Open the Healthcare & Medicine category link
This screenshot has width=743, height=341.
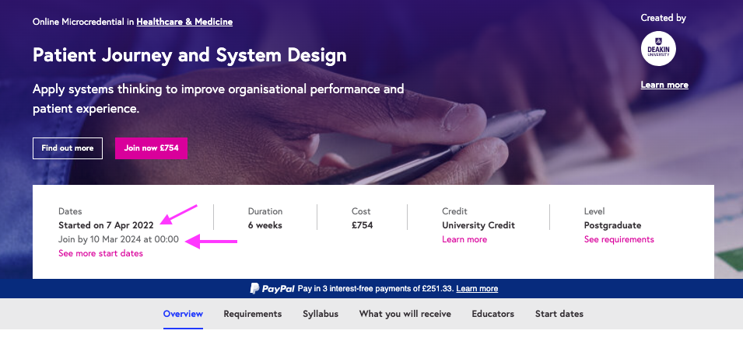[184, 22]
